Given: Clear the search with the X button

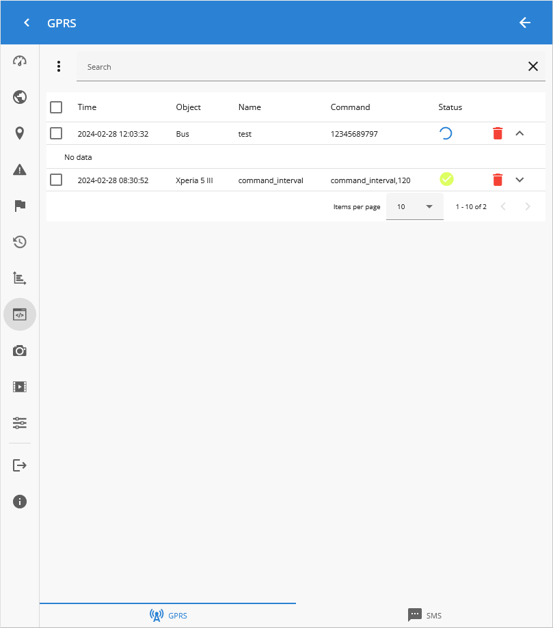Looking at the screenshot, I should pyautogui.click(x=533, y=66).
